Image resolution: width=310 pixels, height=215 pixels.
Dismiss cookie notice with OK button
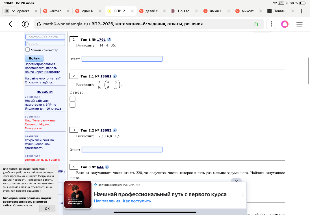[x=47, y=209]
